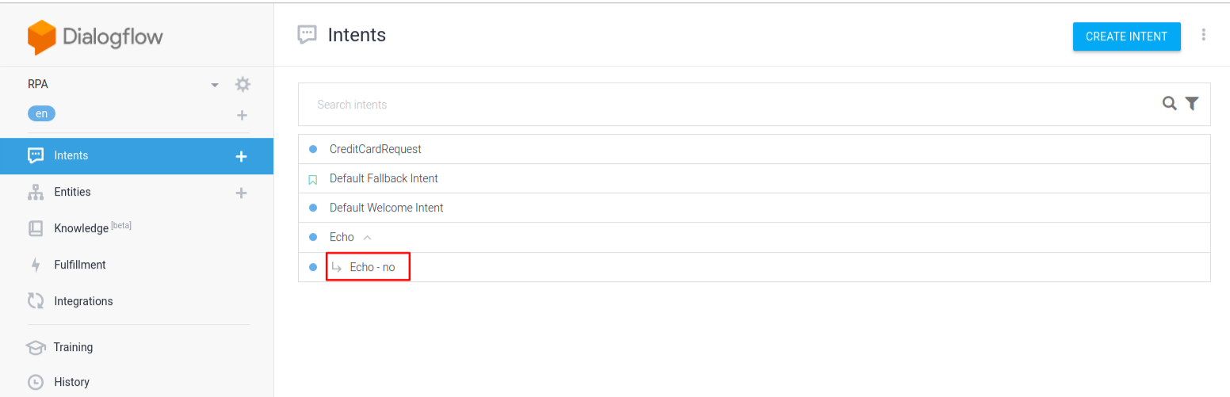Open the CreditCardRequest intent
1230x397 pixels.
pyautogui.click(x=375, y=149)
